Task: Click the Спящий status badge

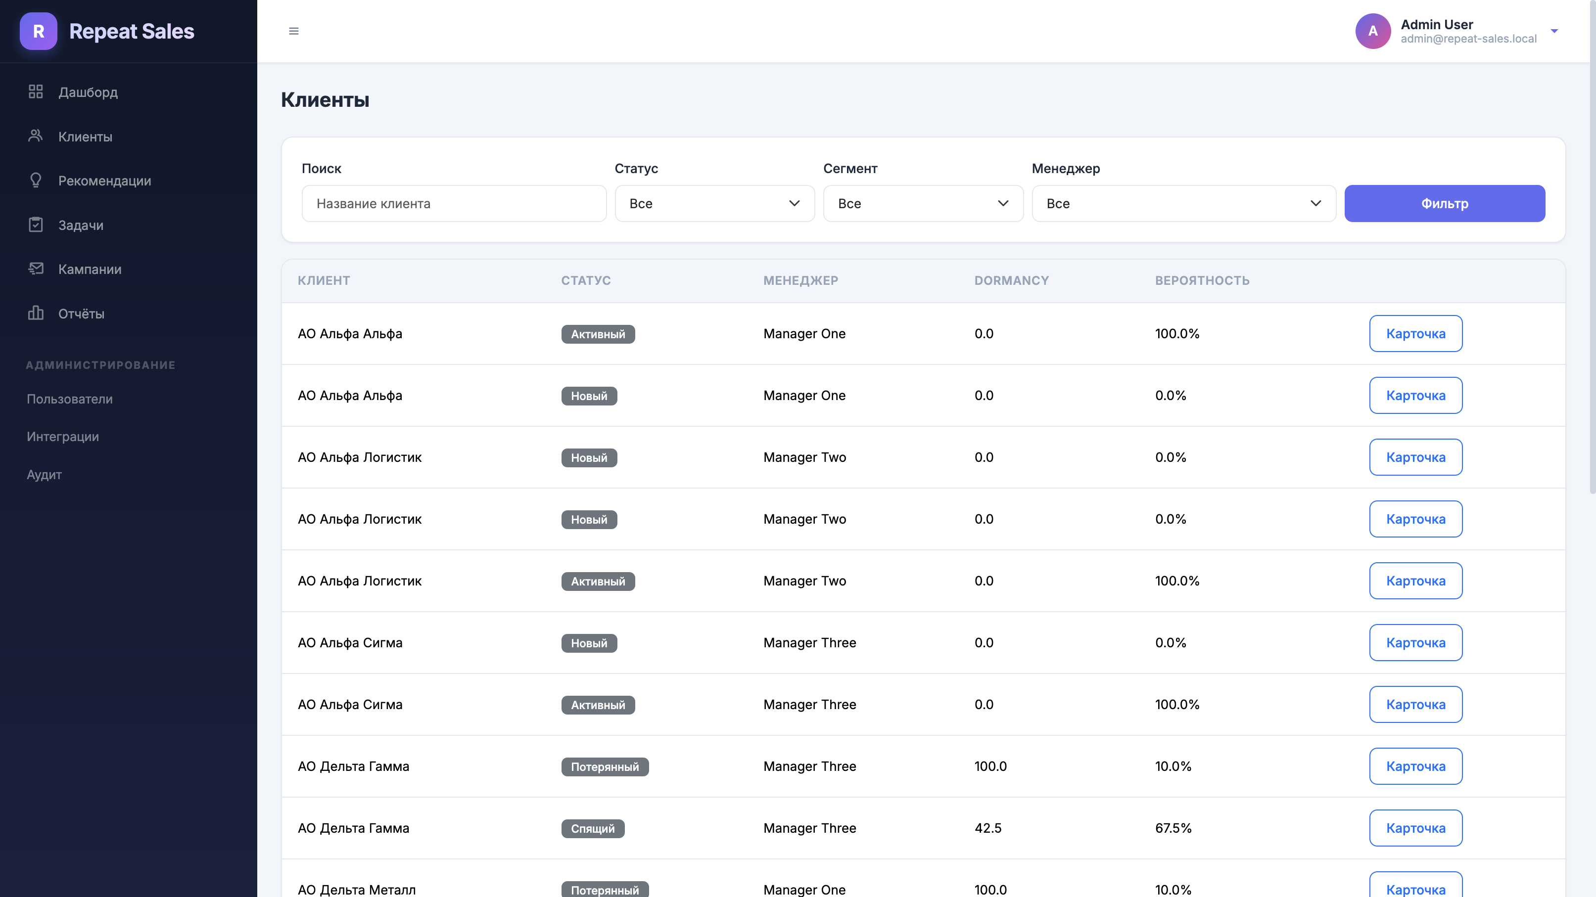Action: tap(593, 828)
